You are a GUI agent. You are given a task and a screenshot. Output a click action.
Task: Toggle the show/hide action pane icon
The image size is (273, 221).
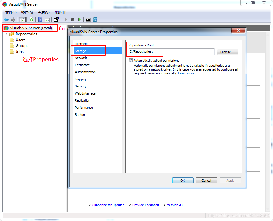point(47,20)
